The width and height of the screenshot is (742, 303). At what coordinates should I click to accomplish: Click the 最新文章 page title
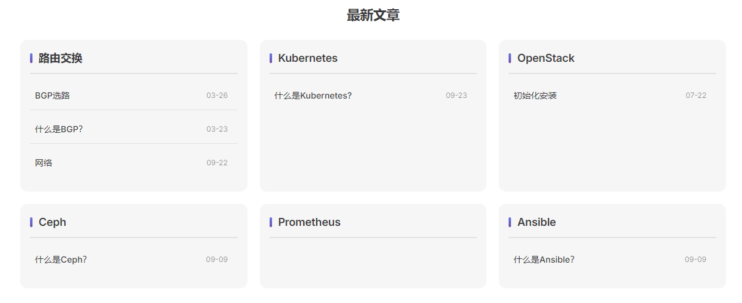click(x=373, y=15)
